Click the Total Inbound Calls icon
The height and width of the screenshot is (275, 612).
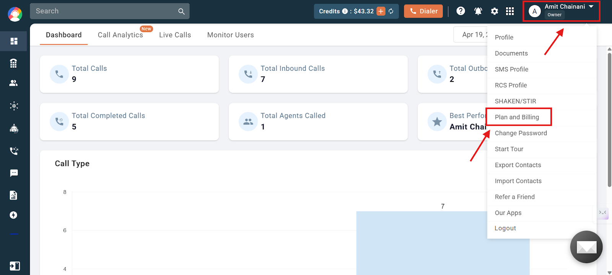coord(248,74)
